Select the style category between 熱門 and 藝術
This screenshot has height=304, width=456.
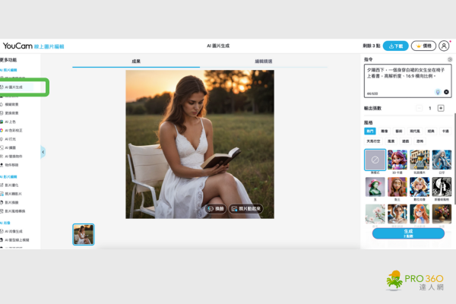click(x=384, y=131)
